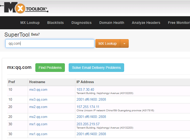190x140 pixels.
Task: Open mx3.qq.com link with IP 103.7.30.40
Action: [x=38, y=90]
